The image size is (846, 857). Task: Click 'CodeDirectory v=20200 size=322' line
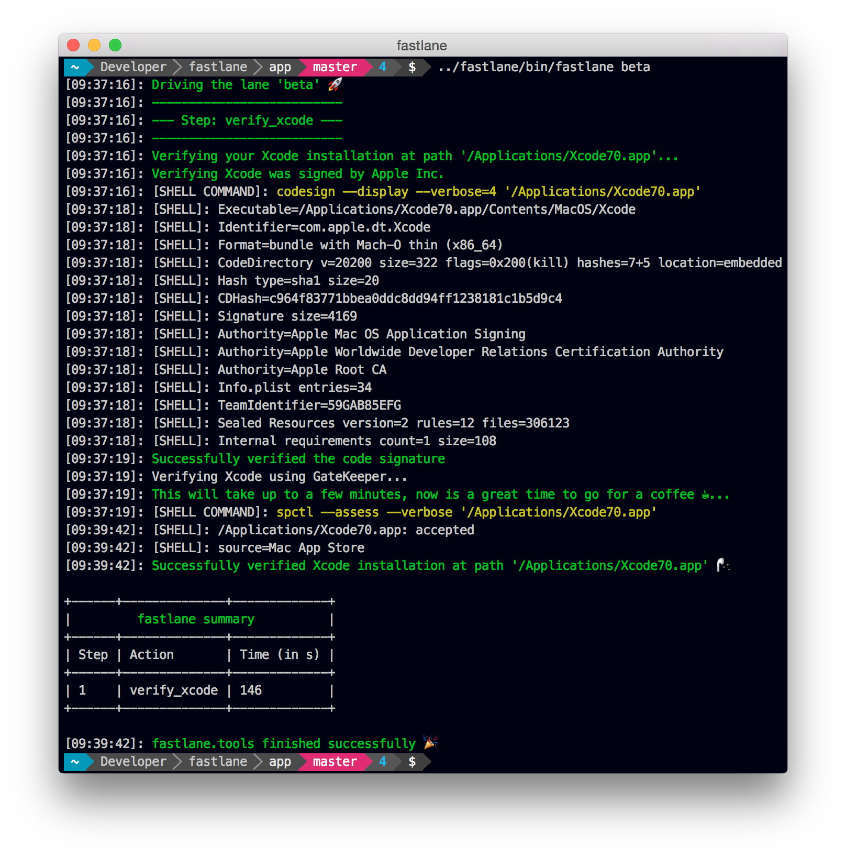499,263
